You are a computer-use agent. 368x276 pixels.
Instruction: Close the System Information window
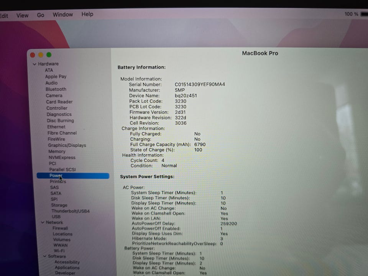coord(33,55)
